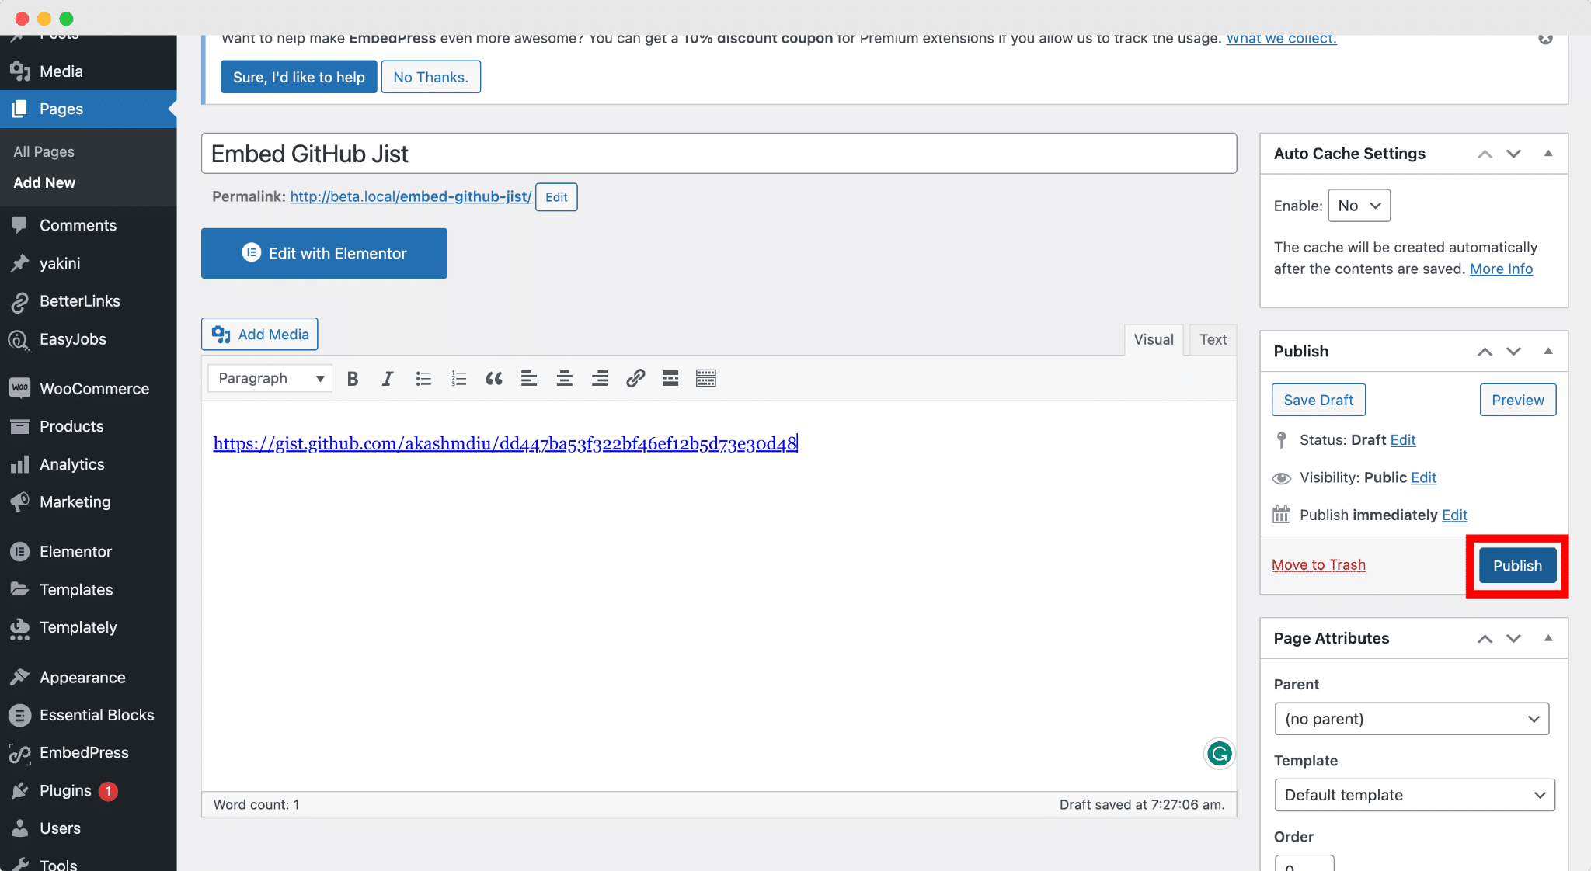Collapse the Auto Cache Settings panel
Viewport: 1591px width, 871px height.
point(1548,154)
